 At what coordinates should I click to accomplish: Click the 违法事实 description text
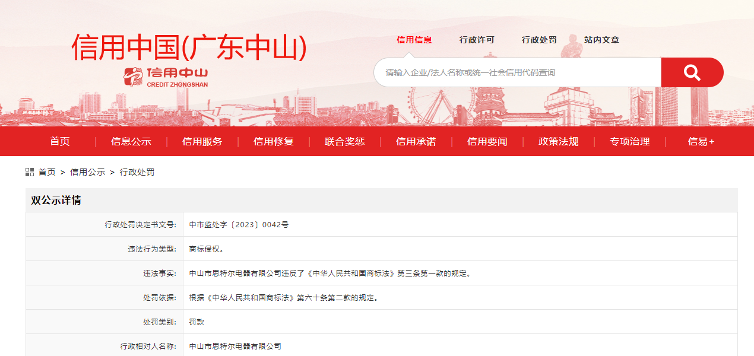pyautogui.click(x=330, y=274)
